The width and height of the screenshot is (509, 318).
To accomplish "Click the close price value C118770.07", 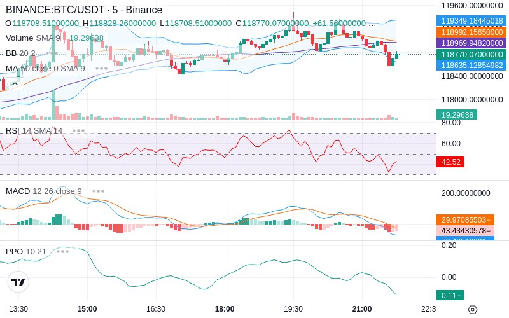I will coord(272,24).
